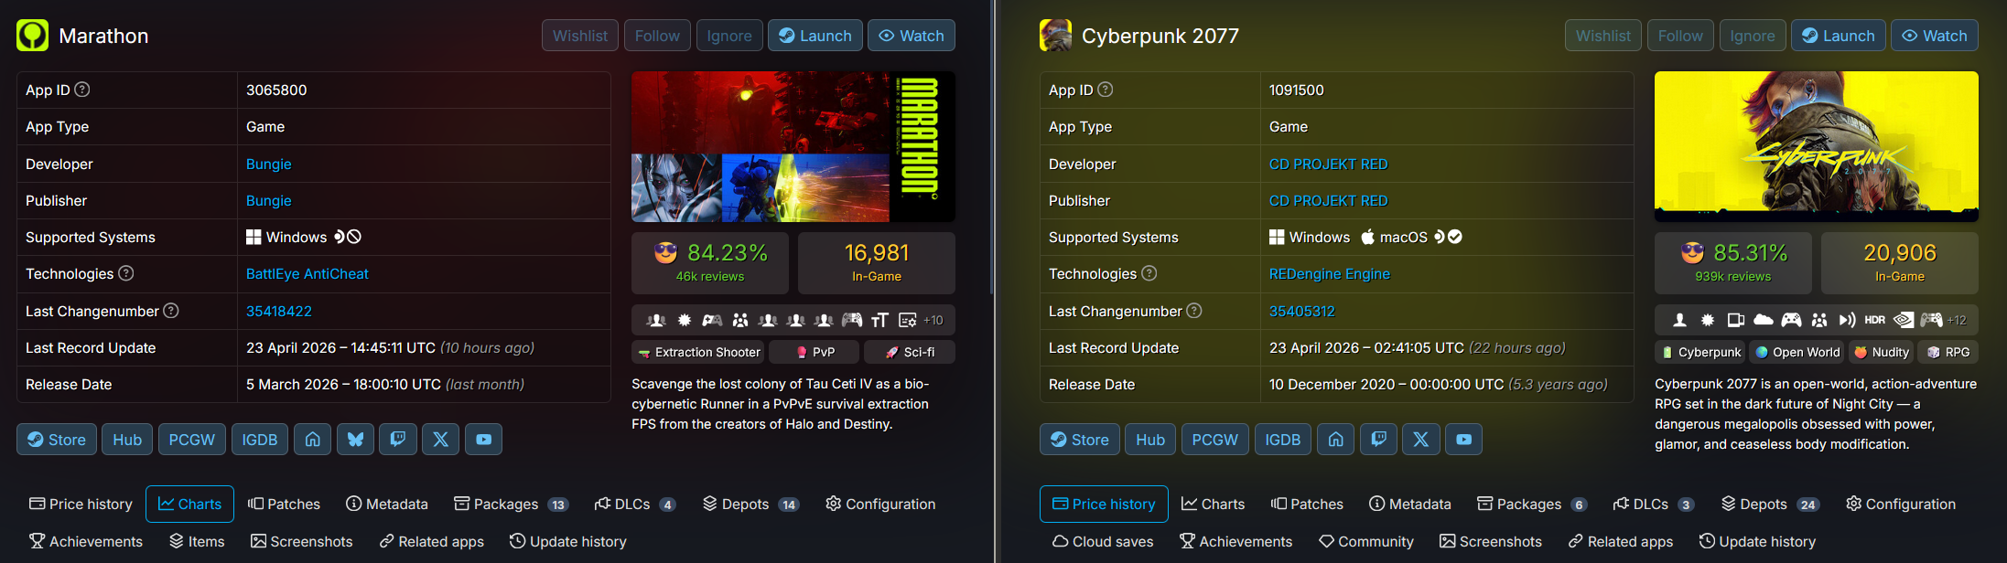Click Cyberpunk 2077's Remote Play screen icon
2007x563 pixels.
(x=1735, y=320)
